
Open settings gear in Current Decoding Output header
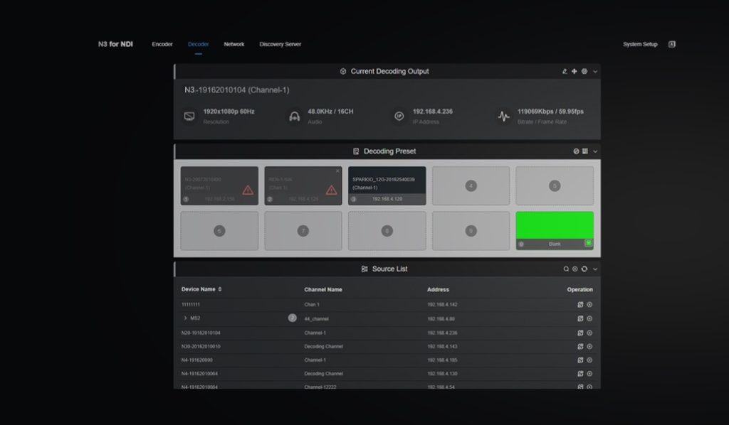(584, 72)
